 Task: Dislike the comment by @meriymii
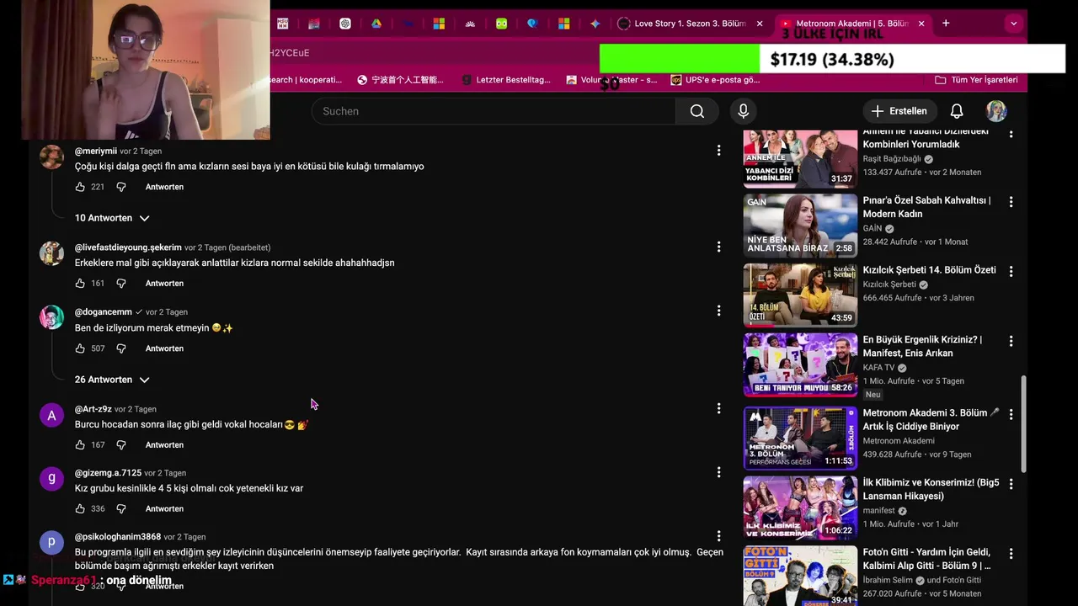pyautogui.click(x=120, y=187)
